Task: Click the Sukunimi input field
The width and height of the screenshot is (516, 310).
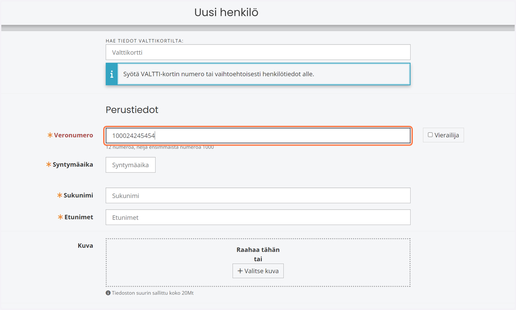Action: tap(258, 195)
